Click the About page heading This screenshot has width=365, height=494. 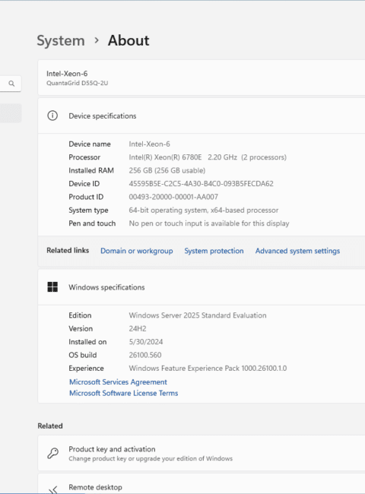click(129, 40)
